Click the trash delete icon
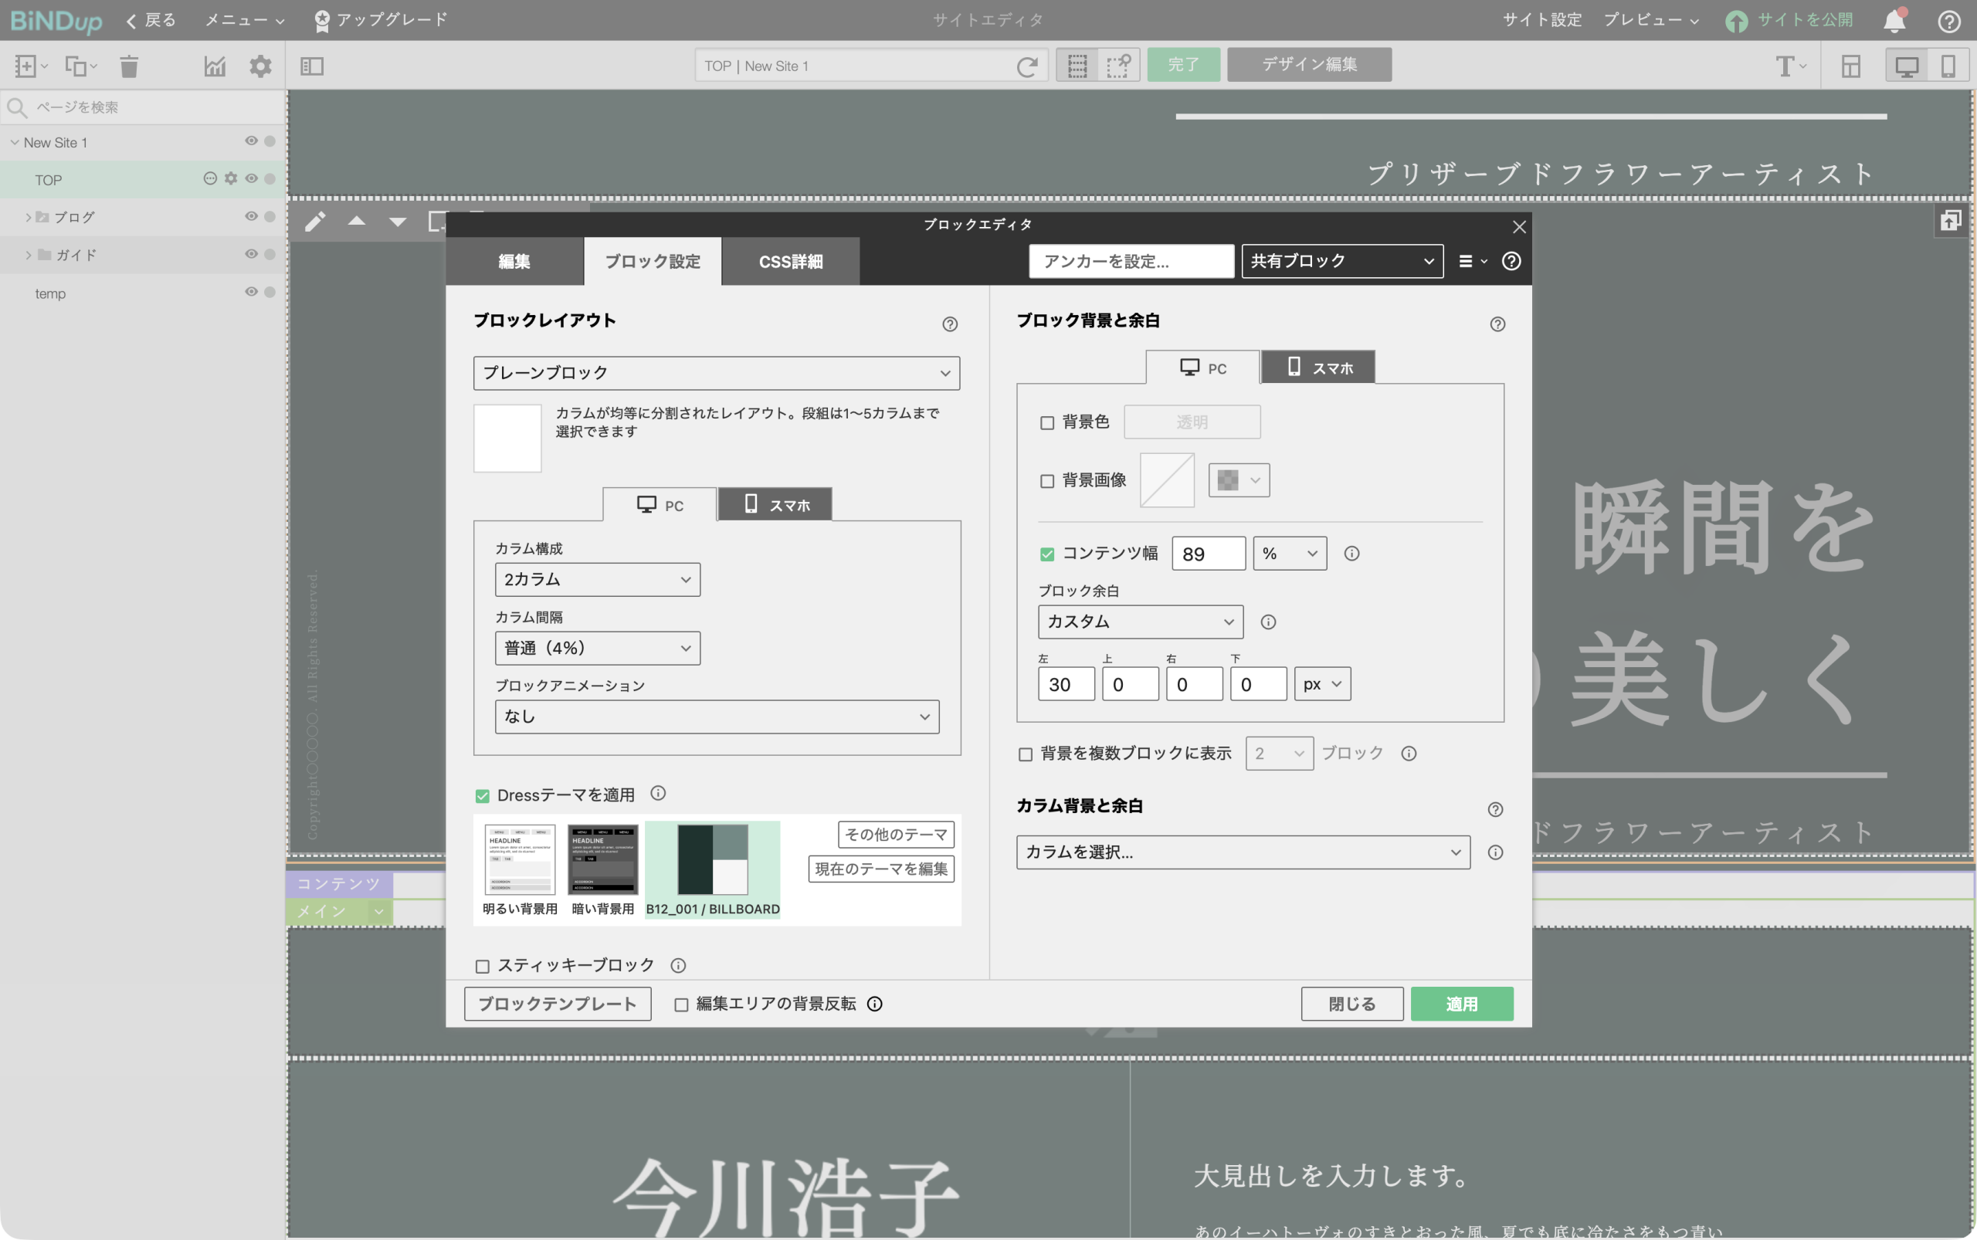This screenshot has height=1240, width=1977. pos(129,66)
